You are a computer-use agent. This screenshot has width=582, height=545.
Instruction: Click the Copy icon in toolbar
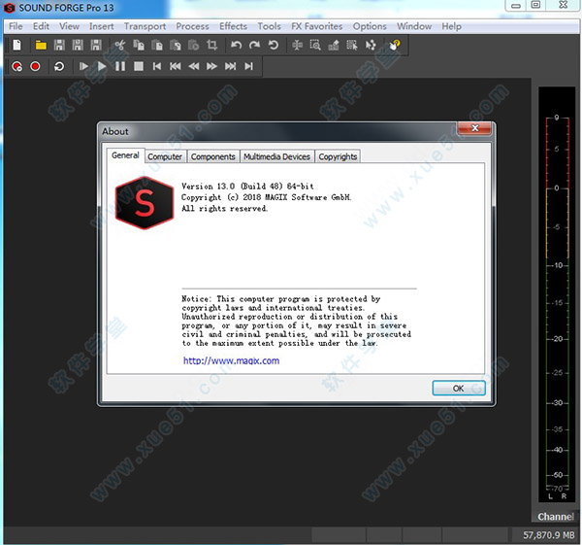139,46
